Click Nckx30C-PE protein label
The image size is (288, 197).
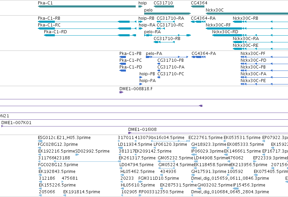(253, 81)
